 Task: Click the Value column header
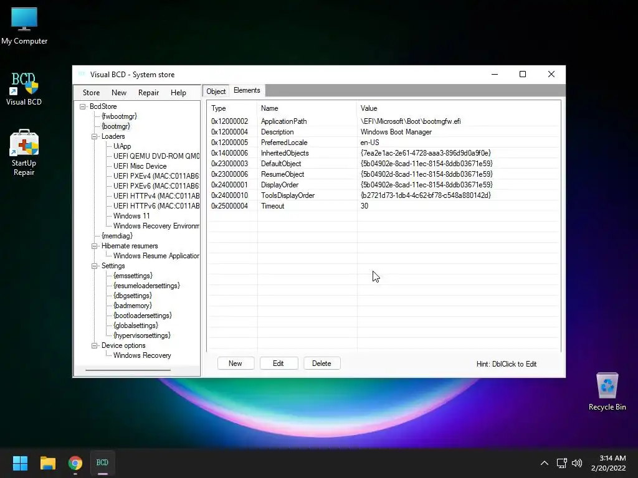tap(459, 108)
